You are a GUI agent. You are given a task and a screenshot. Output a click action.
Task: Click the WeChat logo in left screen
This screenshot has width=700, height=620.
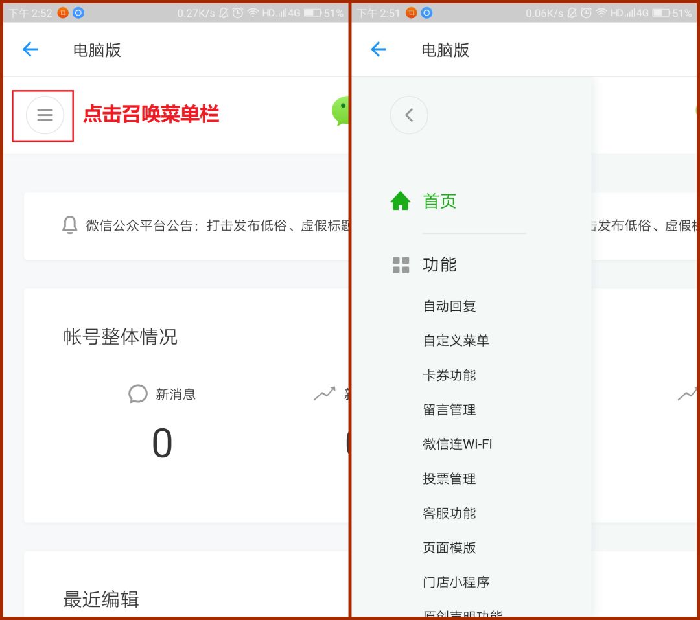340,111
